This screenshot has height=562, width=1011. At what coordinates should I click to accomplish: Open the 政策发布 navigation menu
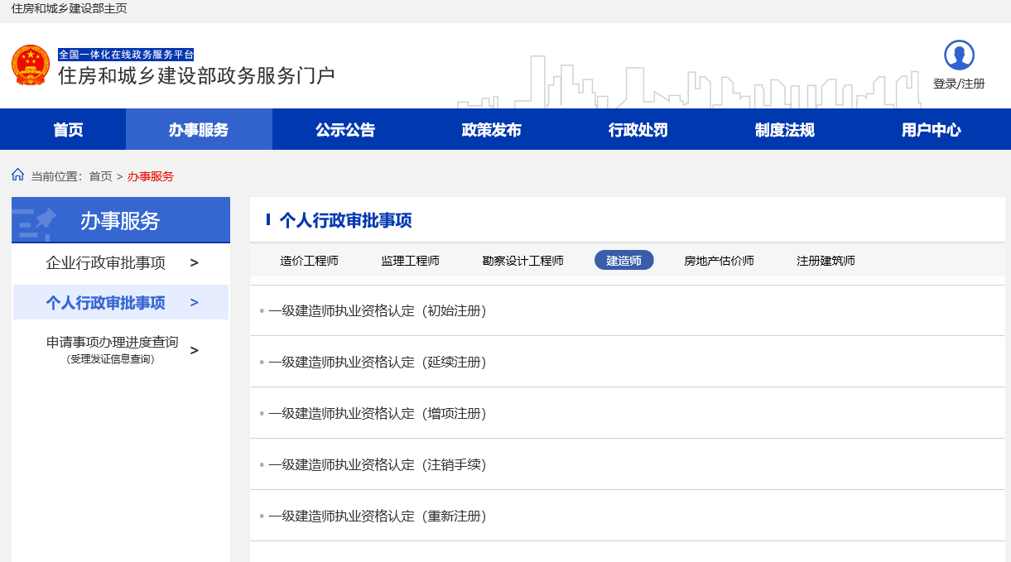492,130
